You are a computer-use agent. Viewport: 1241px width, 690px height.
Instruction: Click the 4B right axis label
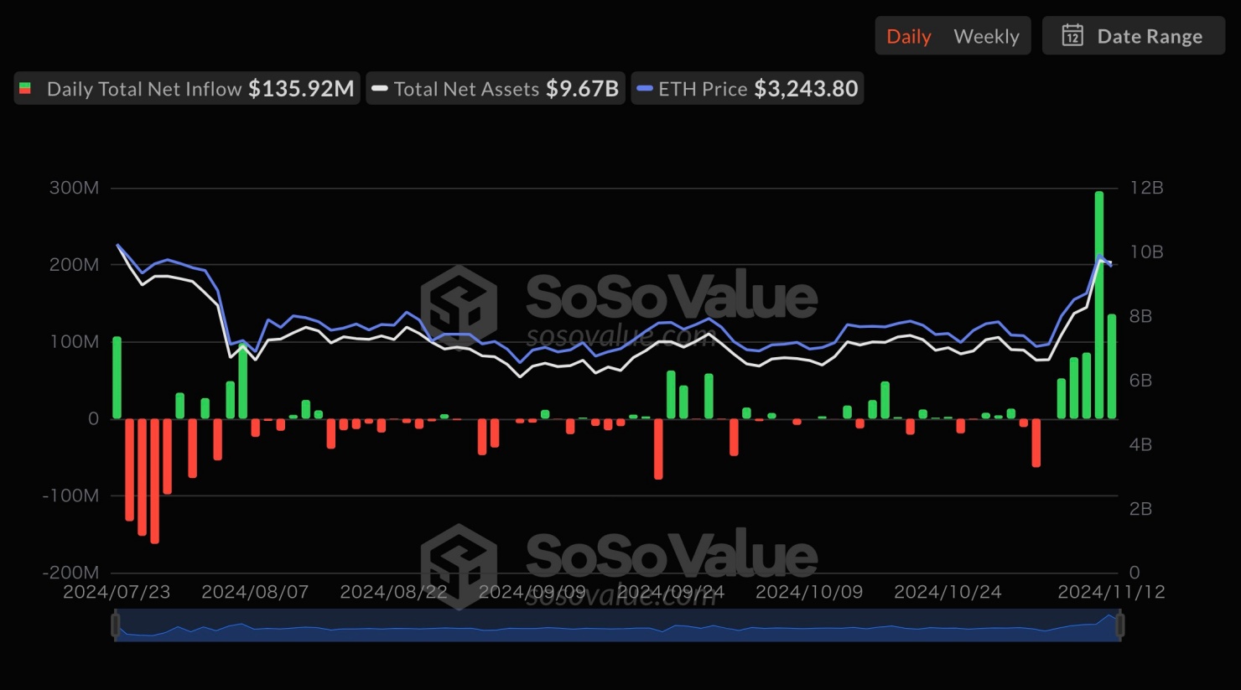point(1140,444)
